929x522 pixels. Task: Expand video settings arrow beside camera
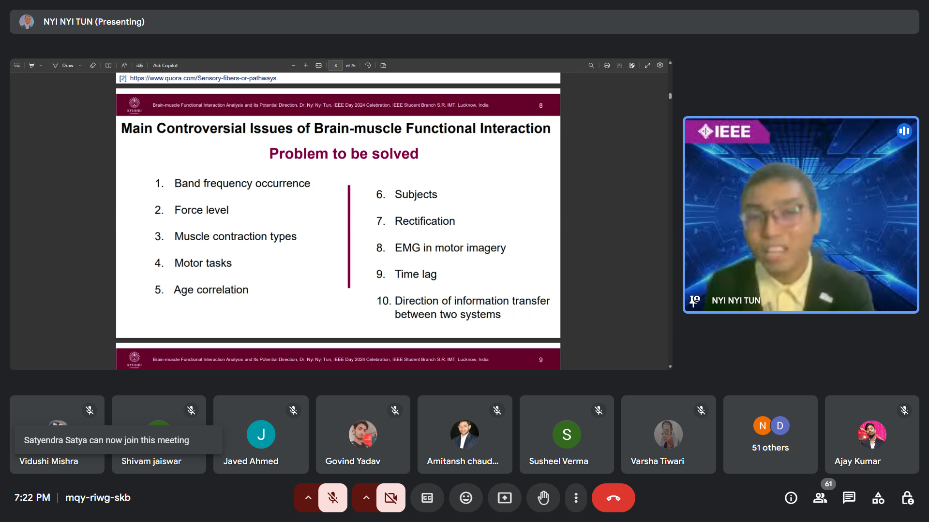(x=366, y=498)
